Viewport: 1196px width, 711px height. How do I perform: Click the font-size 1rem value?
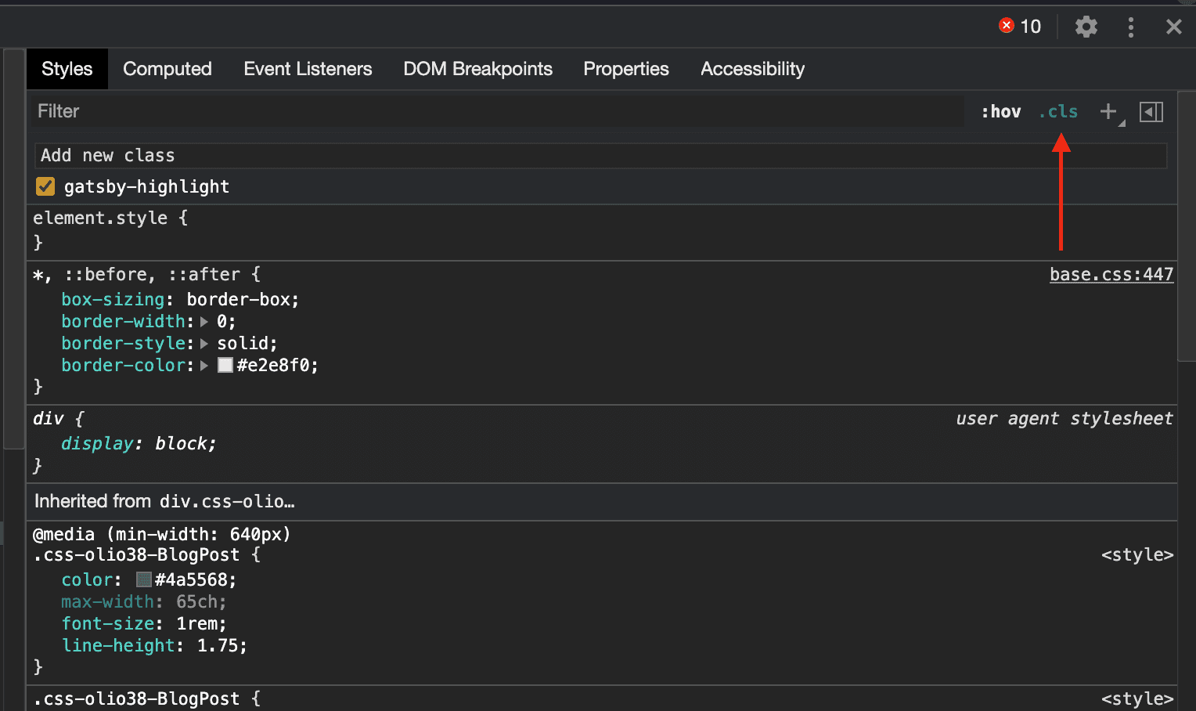(196, 623)
